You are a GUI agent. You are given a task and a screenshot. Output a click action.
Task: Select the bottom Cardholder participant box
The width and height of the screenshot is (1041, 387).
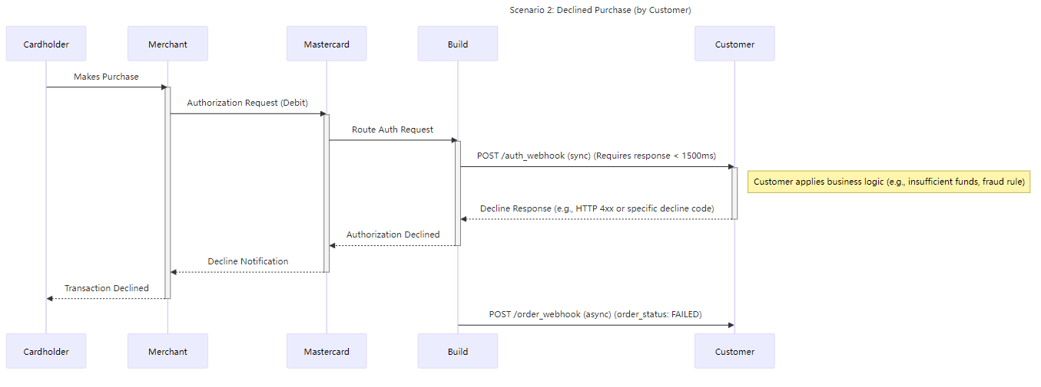[46, 352]
